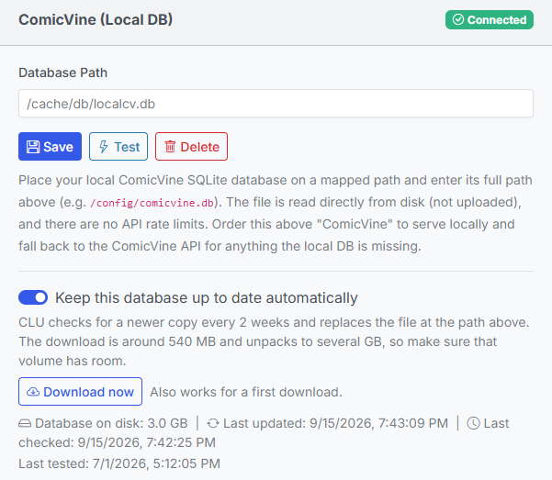Screen dimensions: 552x480
Task: Test the database connection
Action: 118,147
